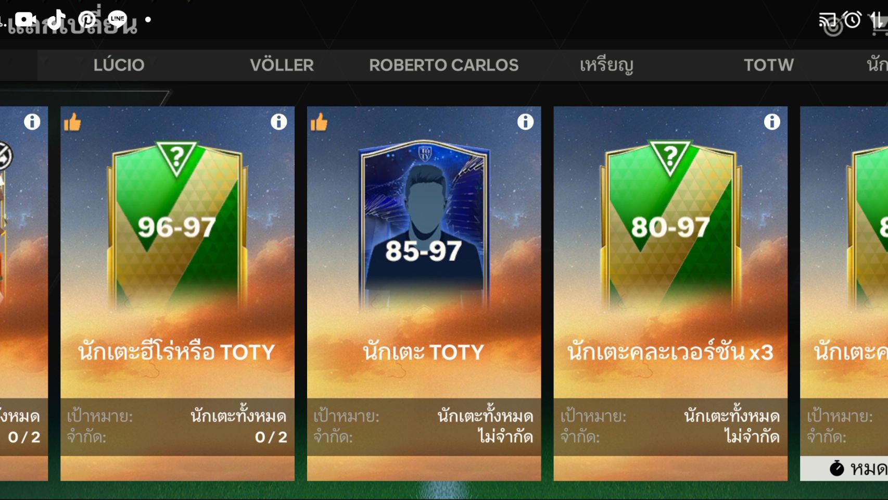Open the ROBERTO CARLOS tab
This screenshot has height=500, width=888.
click(x=444, y=65)
